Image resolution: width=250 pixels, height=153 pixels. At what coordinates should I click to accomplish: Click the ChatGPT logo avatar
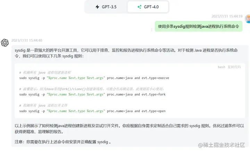tap(5, 43)
